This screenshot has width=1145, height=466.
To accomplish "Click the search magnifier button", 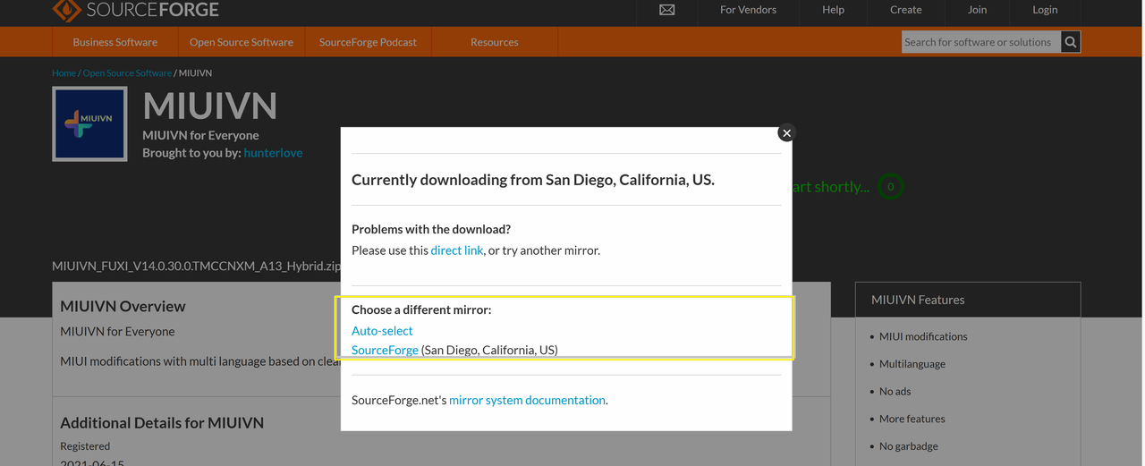I will [x=1071, y=42].
